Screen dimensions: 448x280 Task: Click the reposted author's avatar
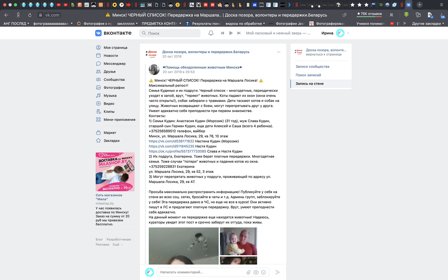tap(154, 69)
